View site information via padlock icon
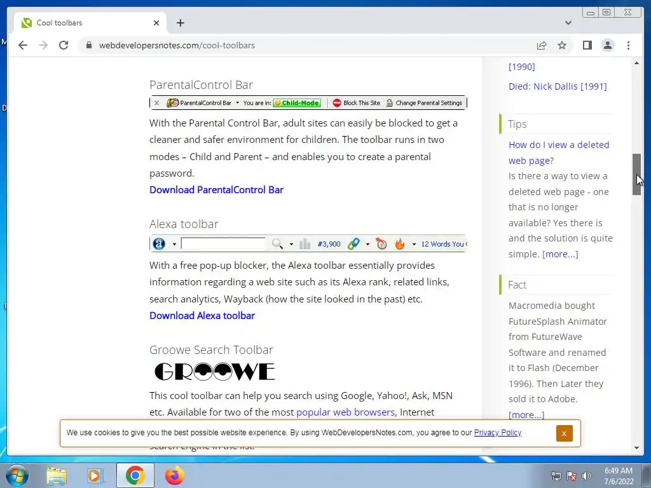 (x=89, y=45)
